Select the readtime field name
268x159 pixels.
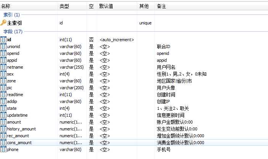pos(15,95)
